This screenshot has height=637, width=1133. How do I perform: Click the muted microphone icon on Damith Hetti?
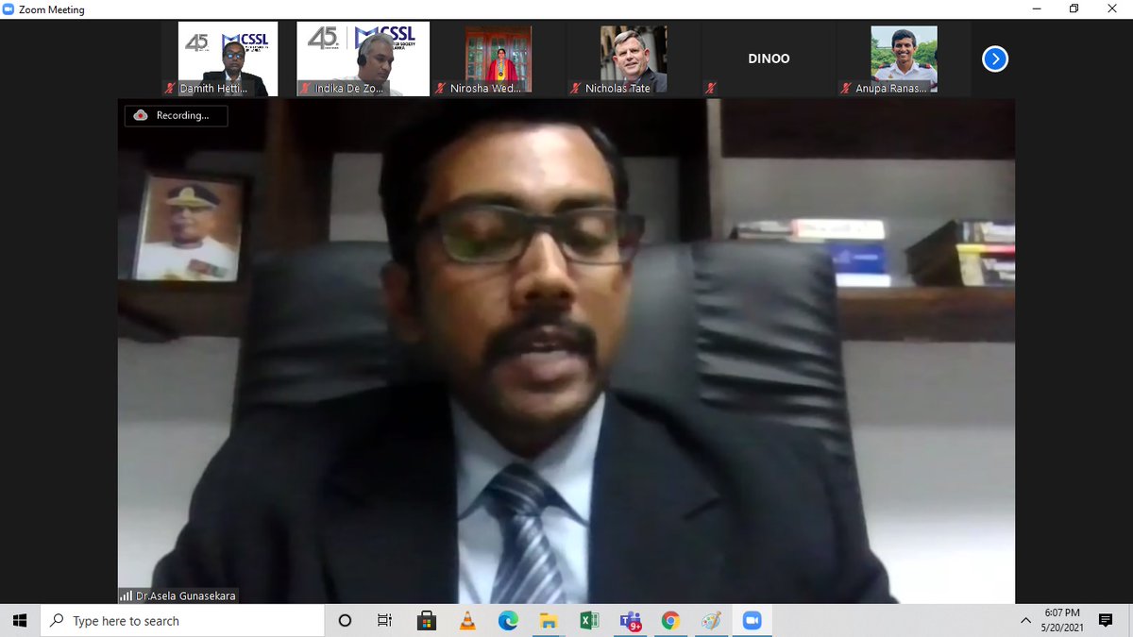coord(170,89)
